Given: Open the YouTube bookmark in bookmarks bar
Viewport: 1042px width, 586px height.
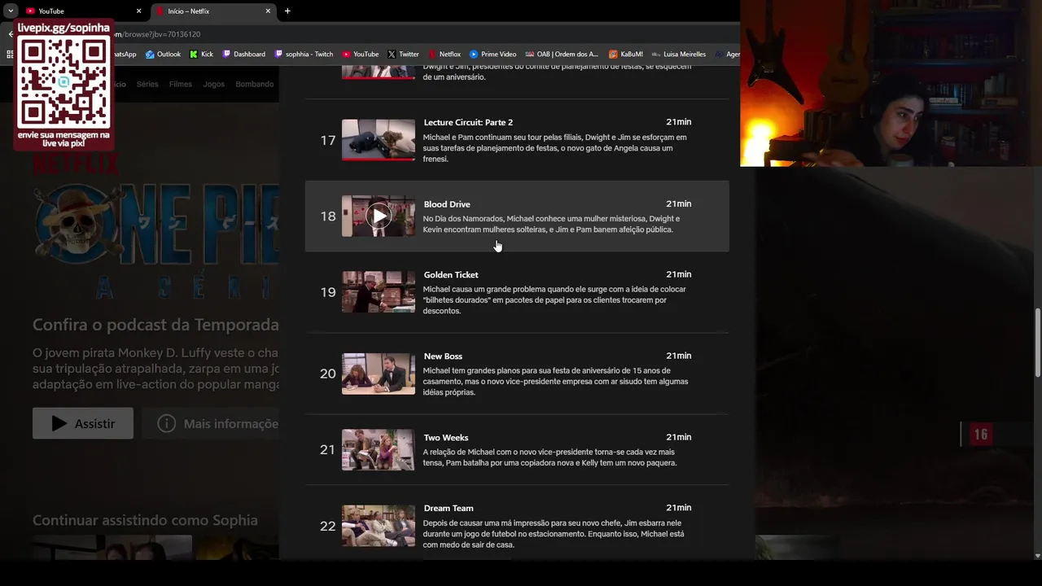Looking at the screenshot, I should (360, 54).
